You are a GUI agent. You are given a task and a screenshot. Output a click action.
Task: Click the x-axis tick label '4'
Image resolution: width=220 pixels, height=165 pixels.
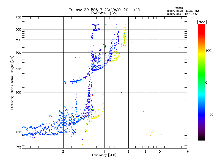click(x=105, y=152)
